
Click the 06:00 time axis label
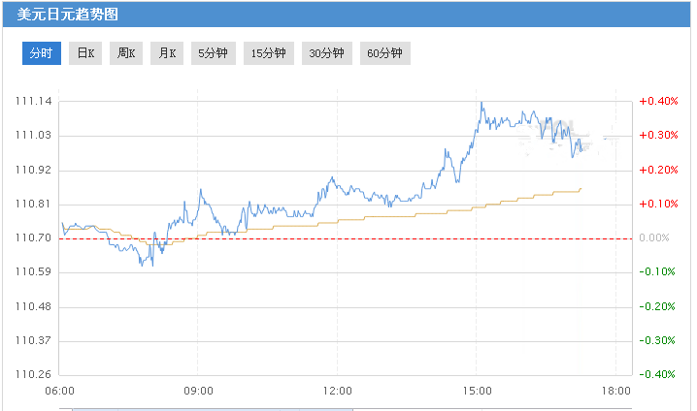coord(60,391)
